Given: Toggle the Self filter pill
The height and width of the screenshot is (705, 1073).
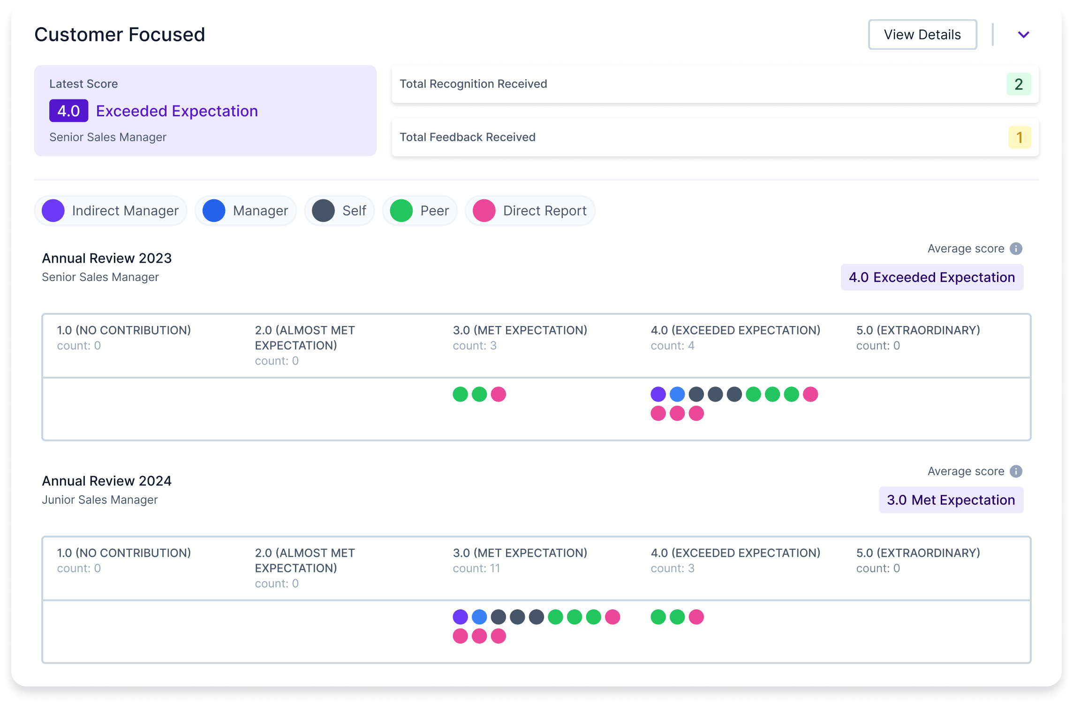Looking at the screenshot, I should point(339,211).
